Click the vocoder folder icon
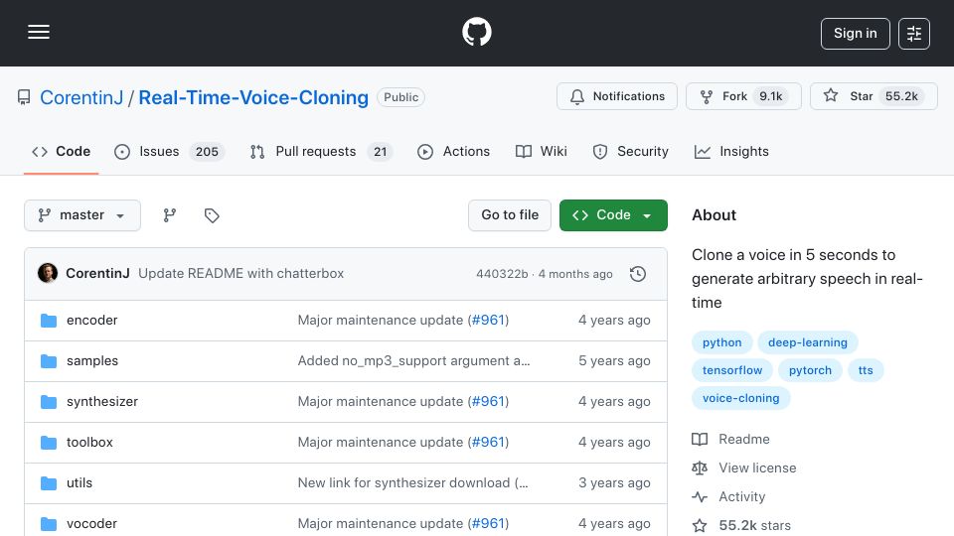The height and width of the screenshot is (536, 954). pyautogui.click(x=49, y=524)
